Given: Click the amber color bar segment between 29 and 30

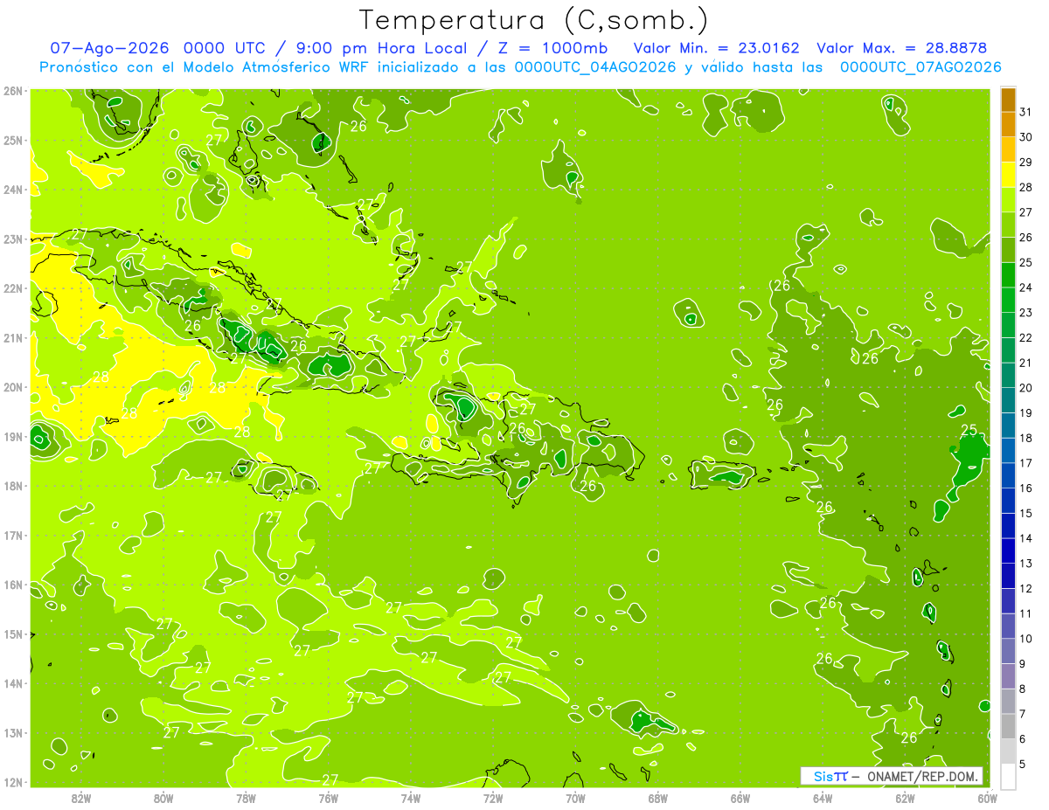Looking at the screenshot, I should click(x=1008, y=149).
